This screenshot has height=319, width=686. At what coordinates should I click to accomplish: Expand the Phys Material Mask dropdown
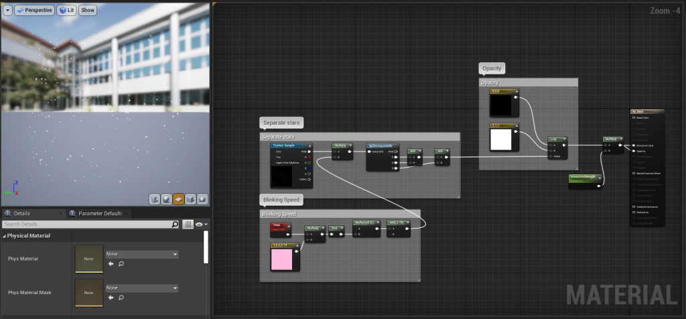(142, 288)
